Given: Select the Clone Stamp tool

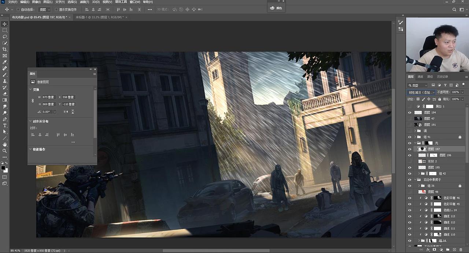Looking at the screenshot, I should (x=5, y=81).
